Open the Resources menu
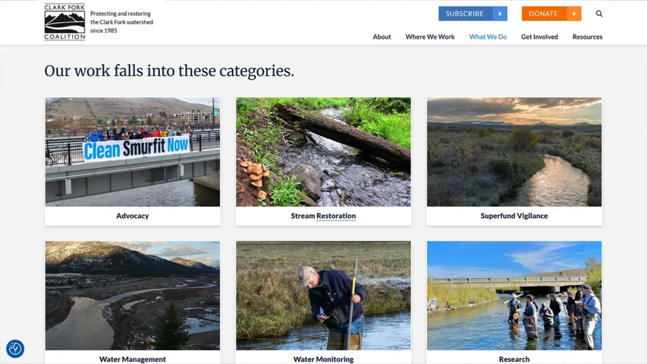Viewport: 647px width, 364px height. [x=587, y=37]
